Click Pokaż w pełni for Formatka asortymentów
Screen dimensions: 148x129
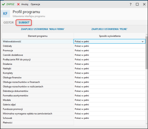coord(82,96)
